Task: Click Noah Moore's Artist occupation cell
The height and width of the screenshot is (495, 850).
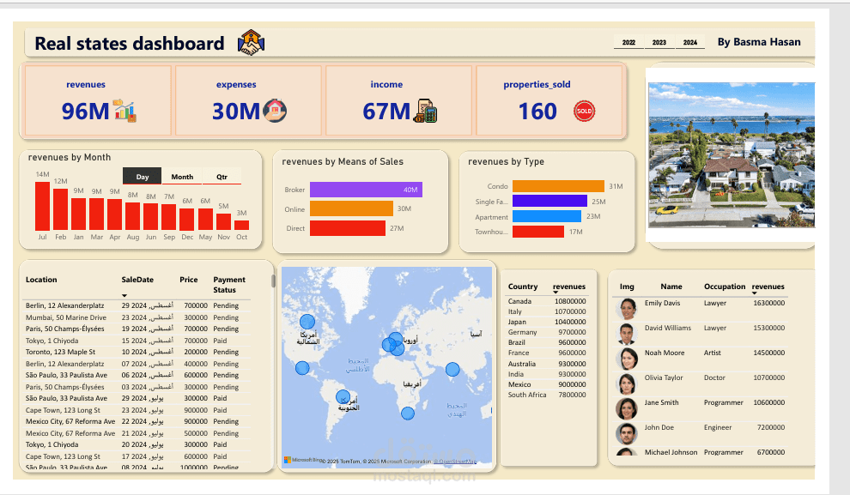Action: click(713, 353)
